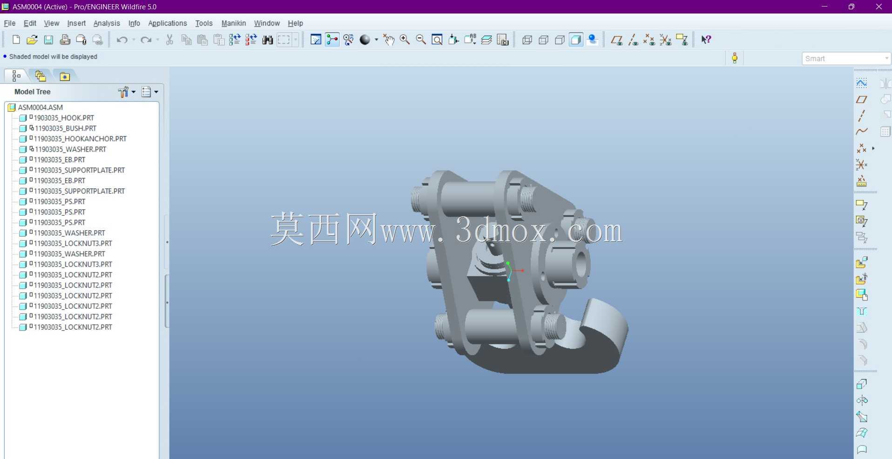Open Paste Special clipboard icon
Viewport: 892px width, 459px height.
point(219,40)
